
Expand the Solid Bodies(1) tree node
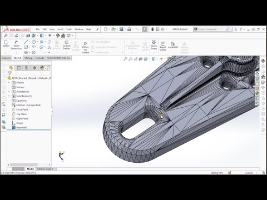[x=9, y=96]
